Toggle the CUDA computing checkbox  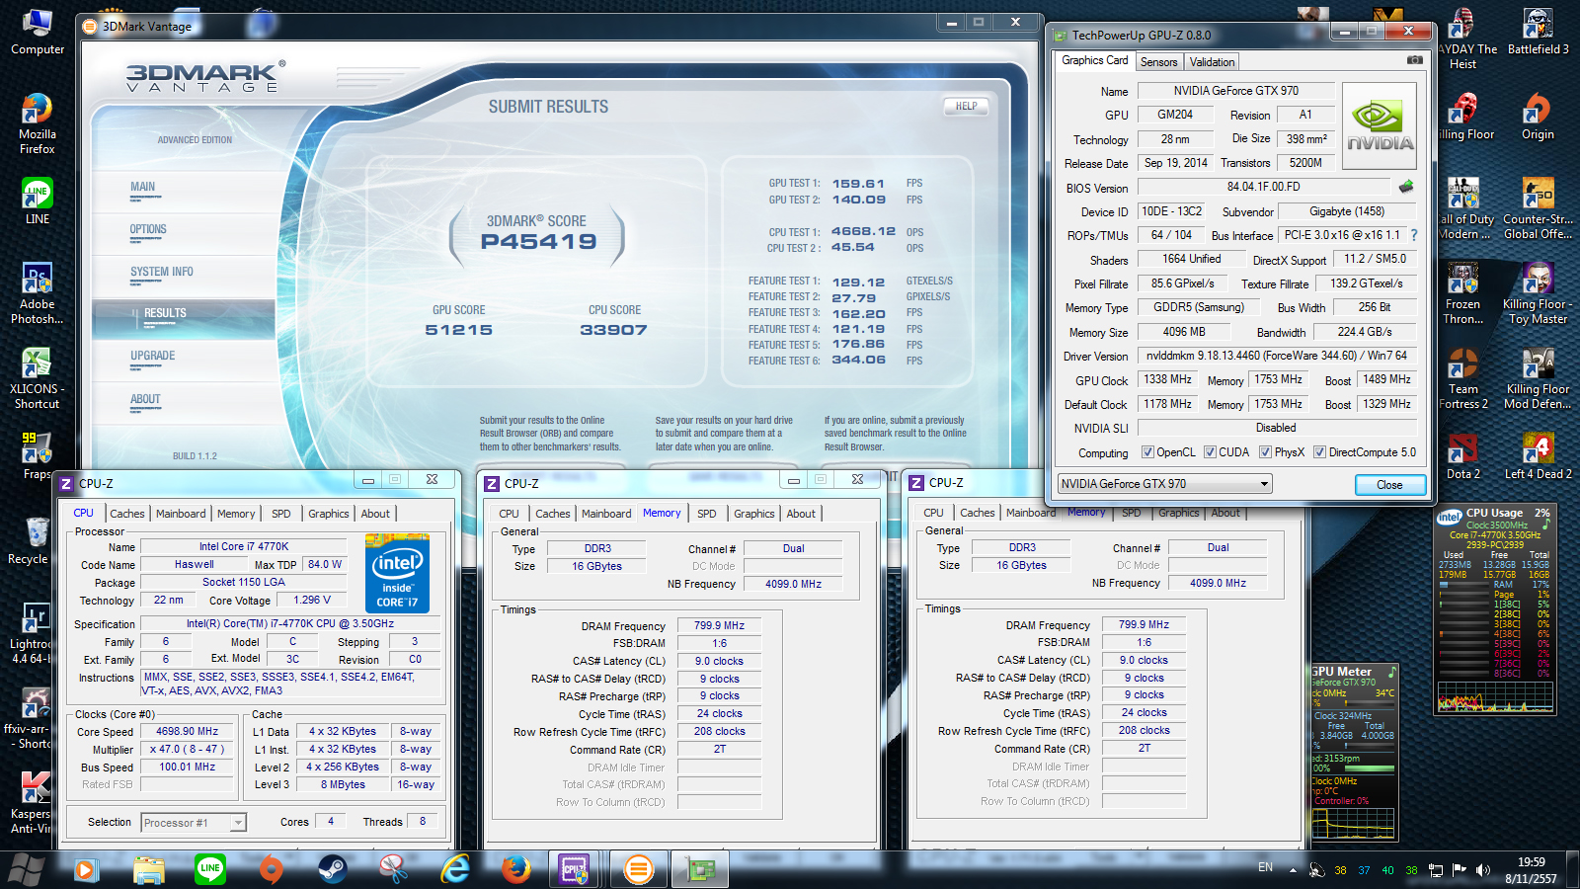coord(1210,452)
